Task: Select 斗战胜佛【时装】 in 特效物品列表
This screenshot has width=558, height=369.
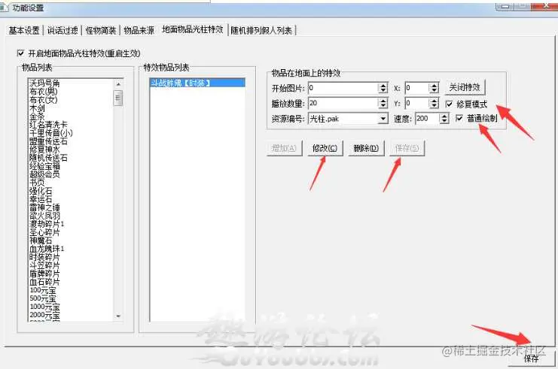Action: tap(197, 83)
